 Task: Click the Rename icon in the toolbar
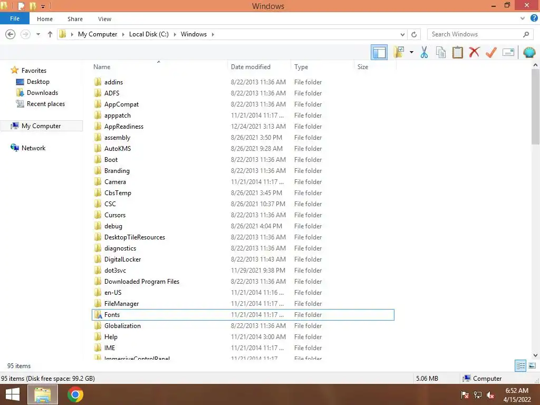point(508,52)
